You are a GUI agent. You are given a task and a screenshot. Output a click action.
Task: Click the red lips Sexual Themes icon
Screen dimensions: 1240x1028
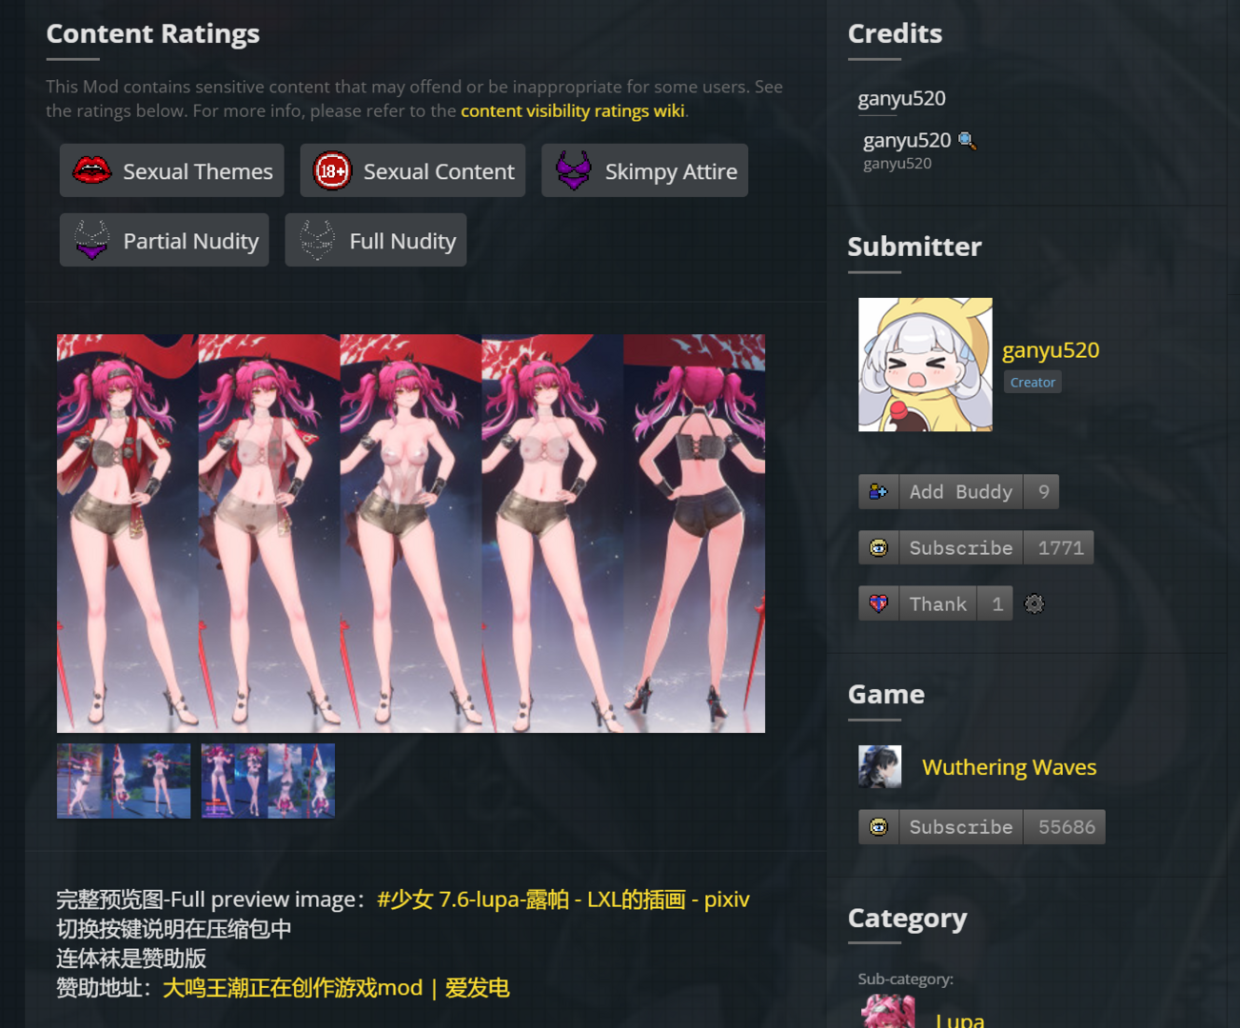point(92,171)
